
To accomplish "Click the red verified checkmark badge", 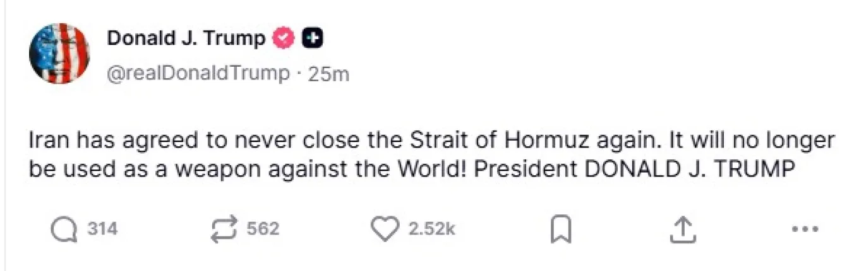I will [x=283, y=39].
